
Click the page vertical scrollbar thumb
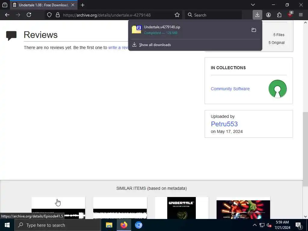pyautogui.click(x=305, y=149)
